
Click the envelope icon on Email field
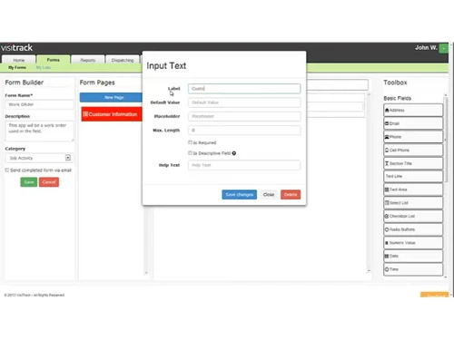[x=387, y=123]
